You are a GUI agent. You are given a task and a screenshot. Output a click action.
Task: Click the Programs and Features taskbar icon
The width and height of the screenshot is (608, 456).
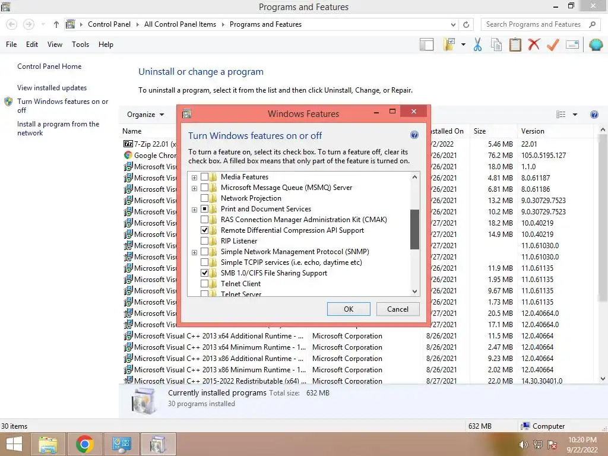pyautogui.click(x=158, y=444)
